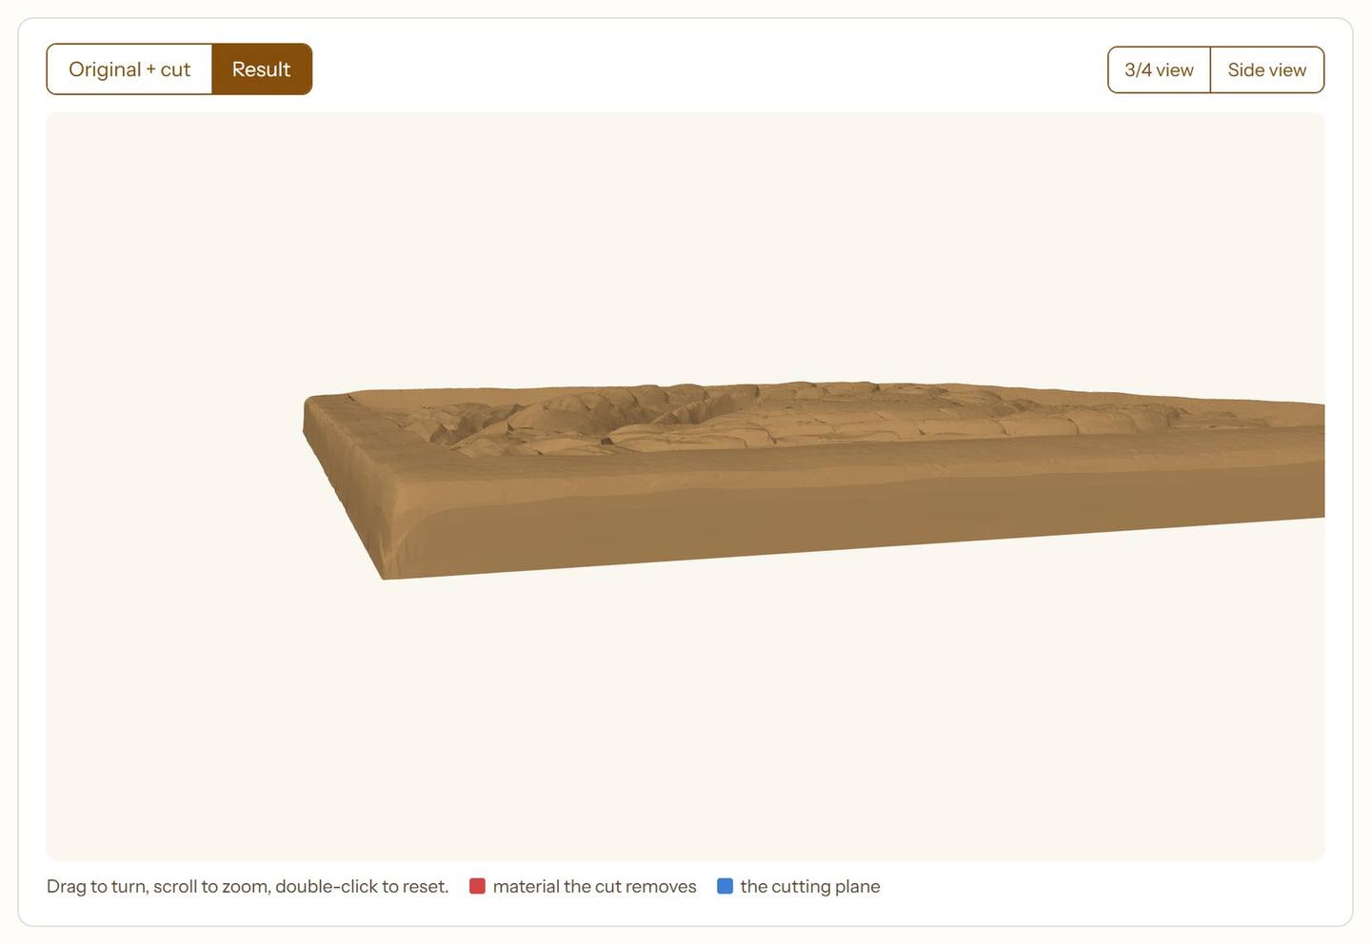
Task: Switch to the 3/4 view
Action: coord(1159,70)
